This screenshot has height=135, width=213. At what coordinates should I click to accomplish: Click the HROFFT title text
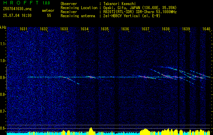pyautogui.click(x=21, y=3)
